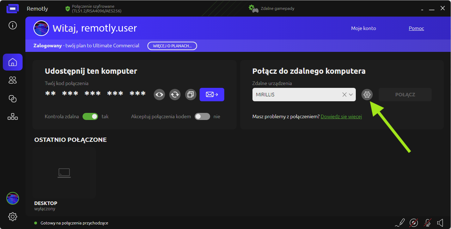Expand the Zdalne urządzenia dropdown arrow
This screenshot has width=451, height=229.
351,95
